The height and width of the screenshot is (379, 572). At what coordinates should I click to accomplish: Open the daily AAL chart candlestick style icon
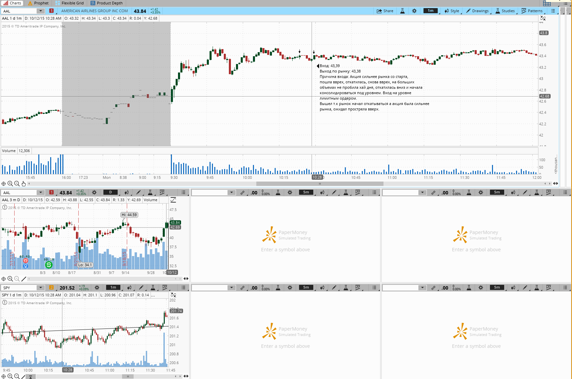click(126, 192)
